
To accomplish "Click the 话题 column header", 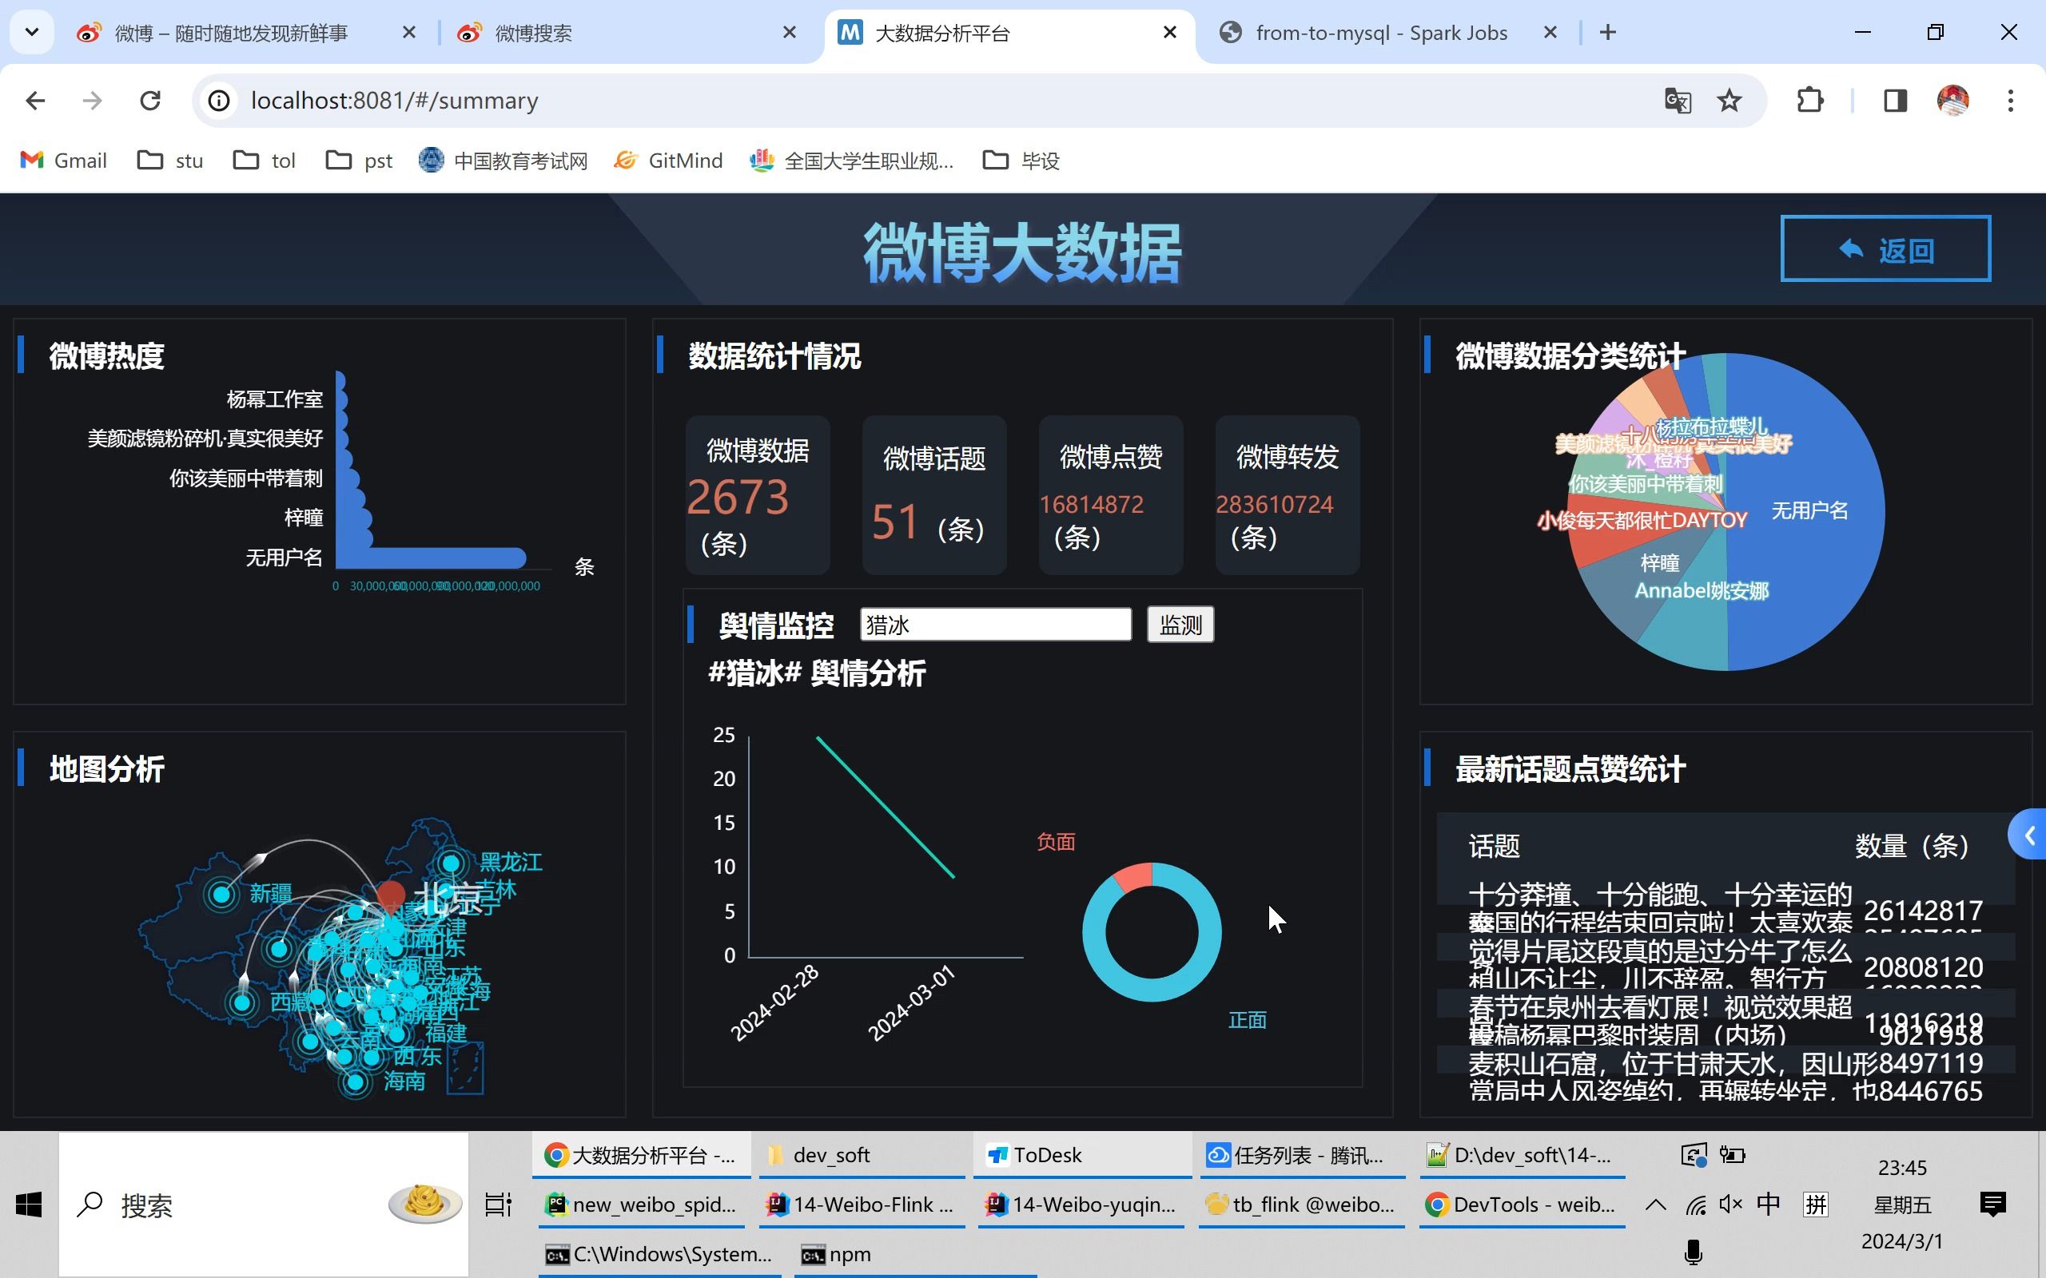I will pos(1494,845).
